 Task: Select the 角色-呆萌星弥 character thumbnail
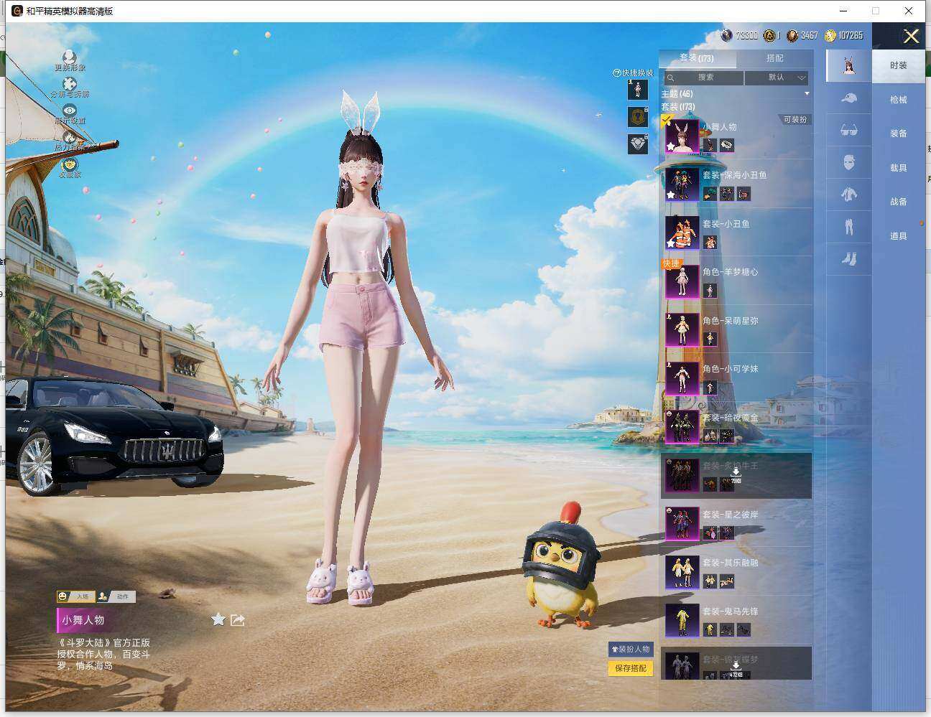pos(682,329)
